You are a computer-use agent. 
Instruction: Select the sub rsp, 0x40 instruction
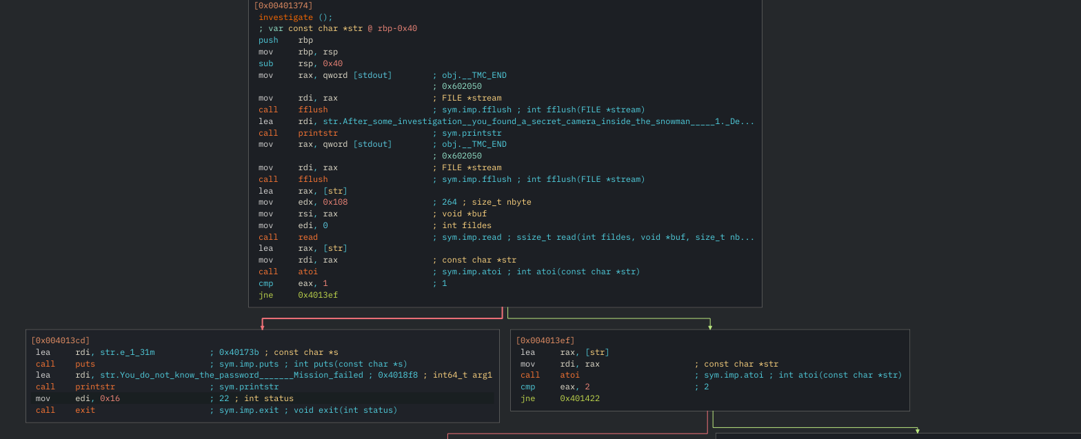(300, 63)
